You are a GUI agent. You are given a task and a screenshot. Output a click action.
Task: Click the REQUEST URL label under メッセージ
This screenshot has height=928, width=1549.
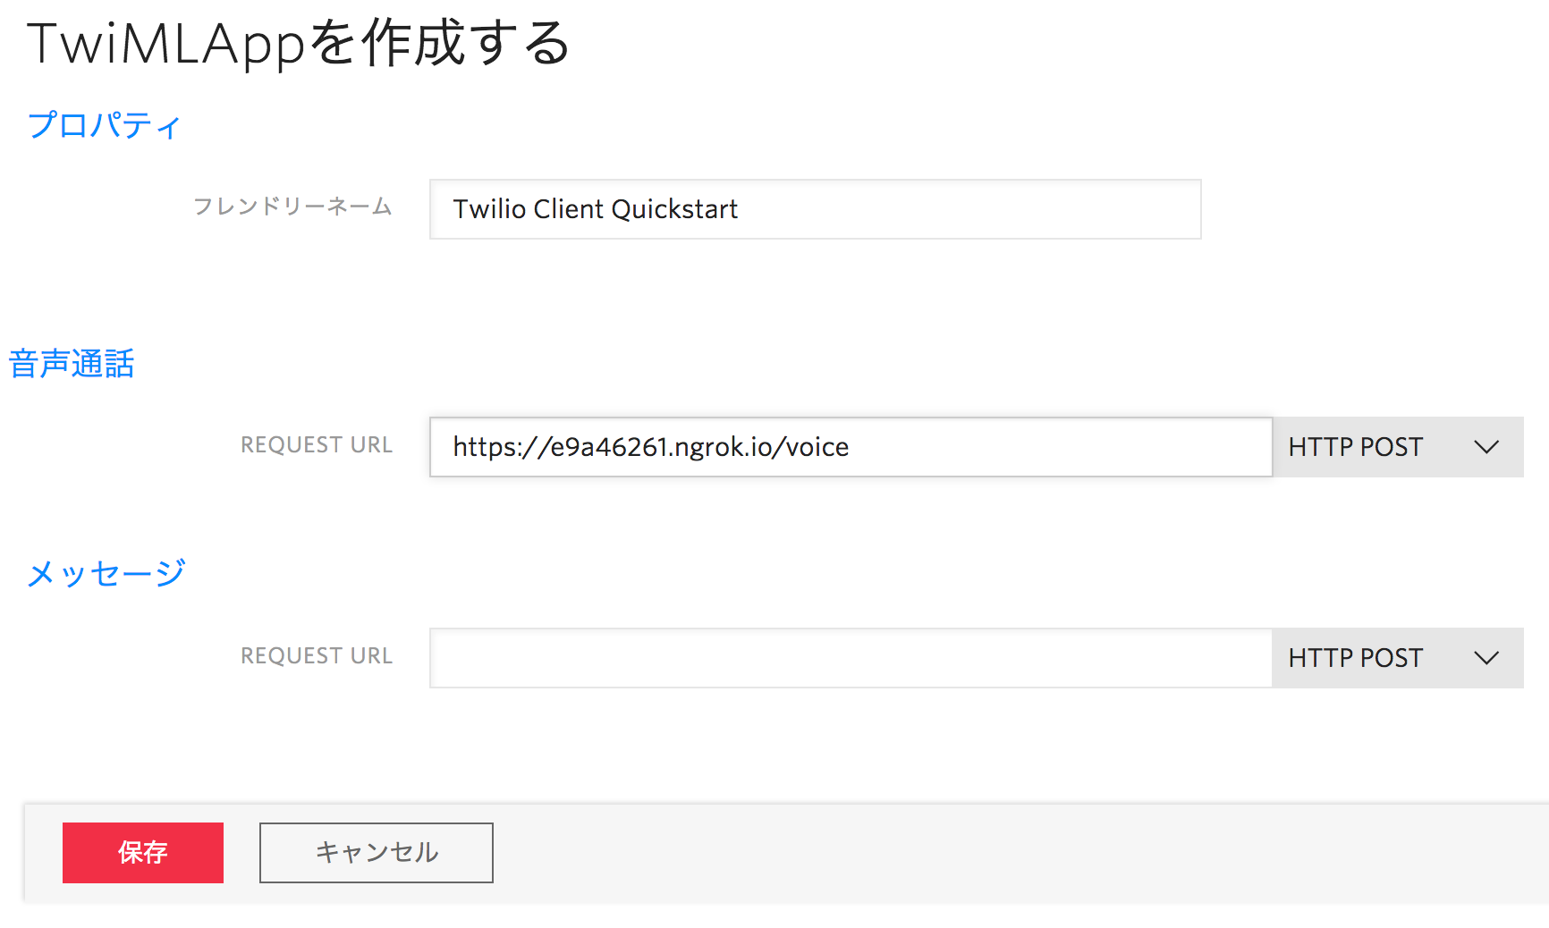click(x=316, y=656)
